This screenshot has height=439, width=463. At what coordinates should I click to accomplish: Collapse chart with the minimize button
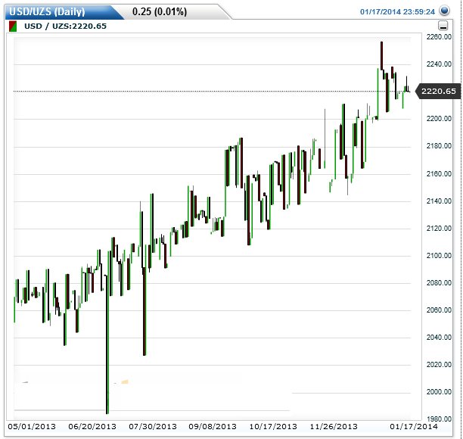[x=443, y=26]
